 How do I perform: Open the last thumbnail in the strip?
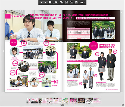pyautogui.click(x=97, y=100)
